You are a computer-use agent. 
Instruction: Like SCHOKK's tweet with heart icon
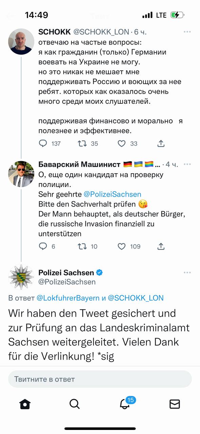(121, 143)
